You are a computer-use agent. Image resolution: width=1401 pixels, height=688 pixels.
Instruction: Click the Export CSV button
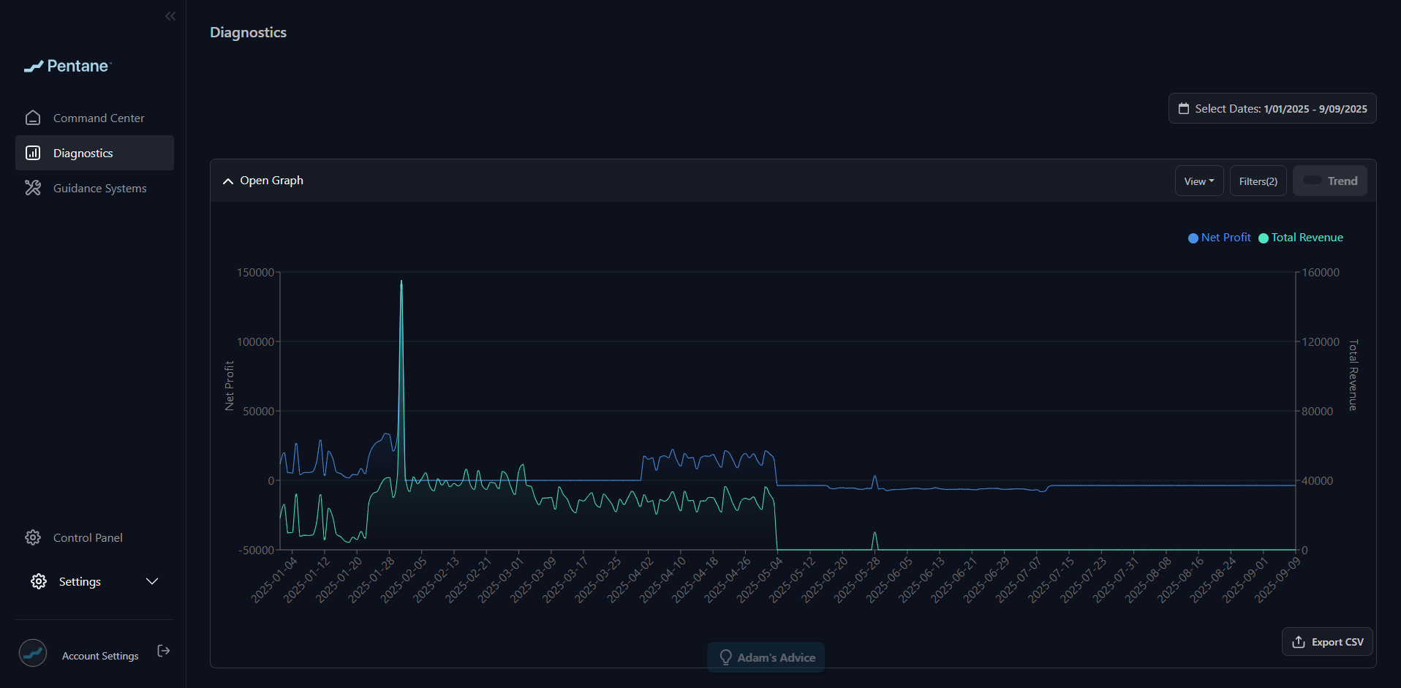(x=1327, y=641)
